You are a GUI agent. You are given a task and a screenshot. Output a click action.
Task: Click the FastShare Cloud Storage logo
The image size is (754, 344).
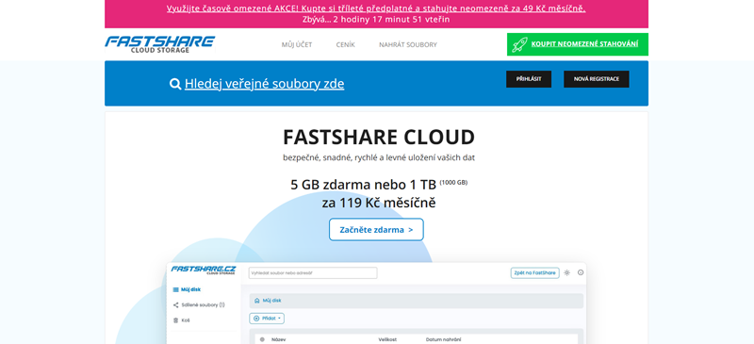pos(159,44)
